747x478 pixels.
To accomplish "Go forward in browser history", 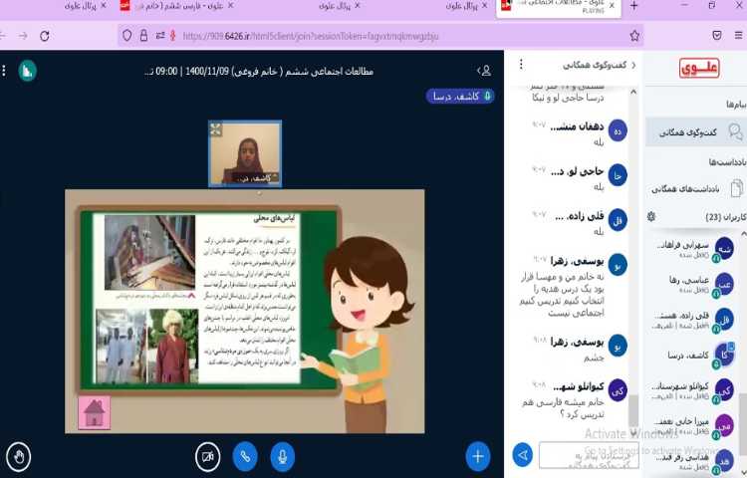I will pyautogui.click(x=23, y=36).
